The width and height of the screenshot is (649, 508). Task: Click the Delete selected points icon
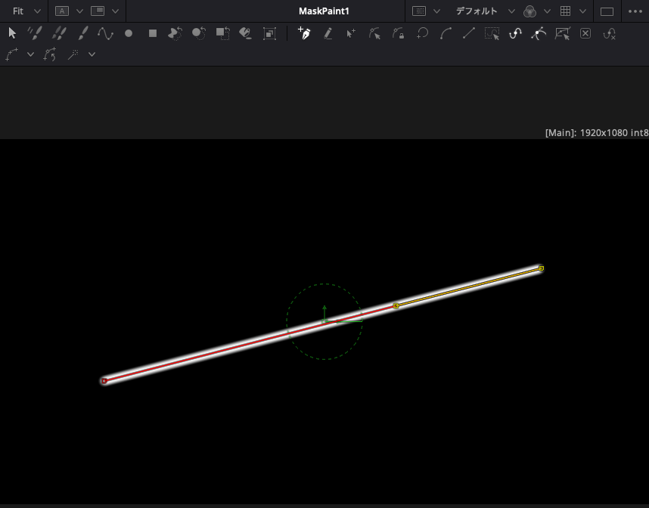[585, 33]
